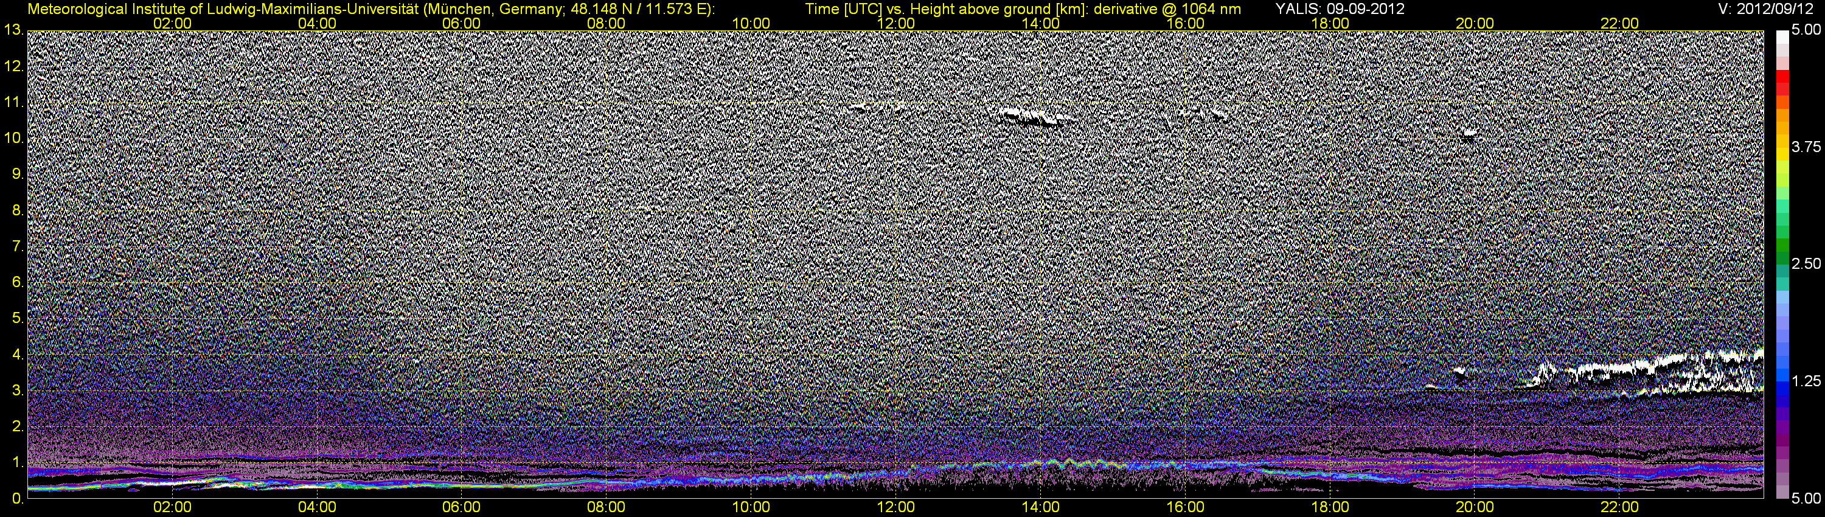Click the 3 km height axis label

point(18,391)
